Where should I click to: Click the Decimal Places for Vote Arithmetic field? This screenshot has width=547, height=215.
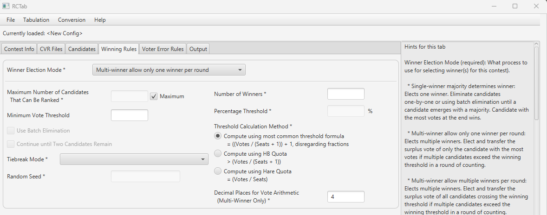[346, 196]
